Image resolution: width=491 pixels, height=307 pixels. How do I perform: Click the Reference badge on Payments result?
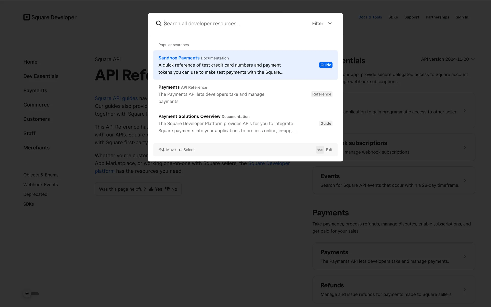(321, 94)
